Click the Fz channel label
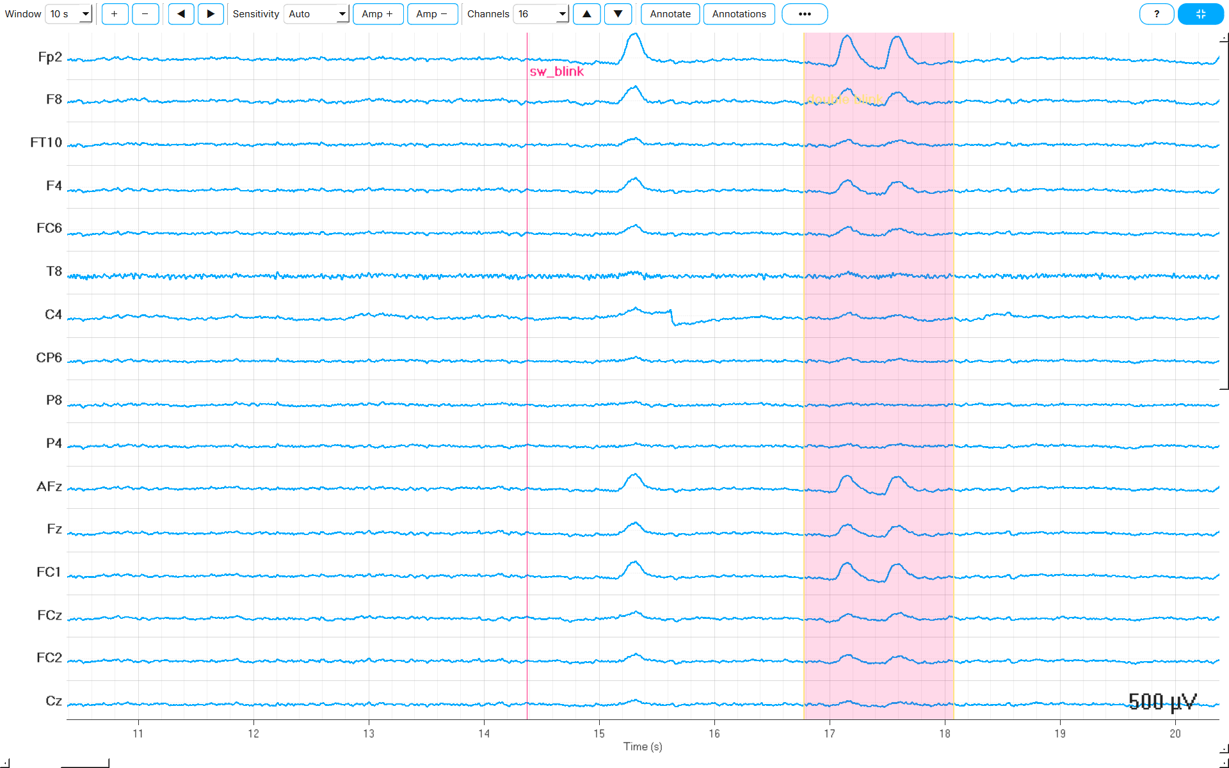The image size is (1229, 768). tap(54, 529)
